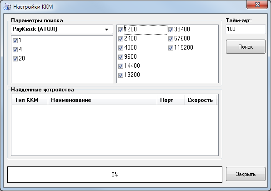Close the Настройки ККМ window

(x=257, y=5)
